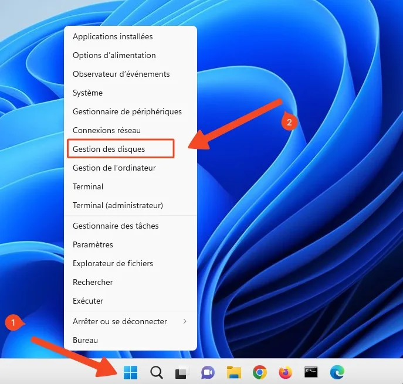
Task: Select Rechercher in the menu
Action: (x=131, y=282)
